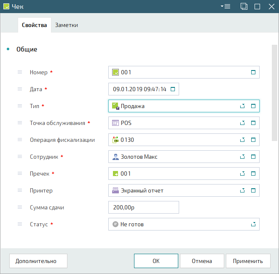Viewport: 279px width, 274px height.
Task: Open Точка обслуживания record card button
Action: coord(253,123)
